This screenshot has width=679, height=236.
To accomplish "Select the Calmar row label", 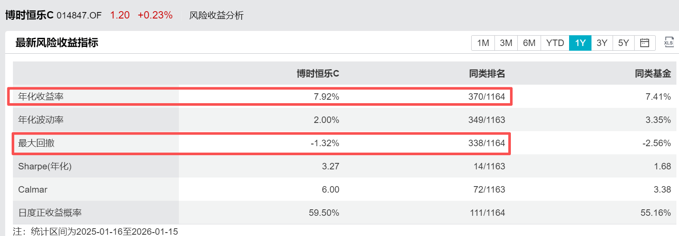I will tap(33, 190).
